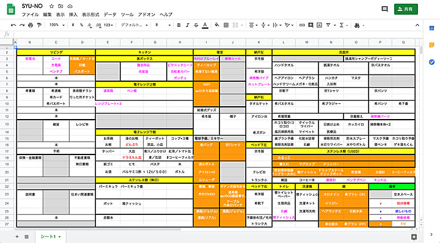Click the insert link icon
This screenshot has width=440, height=243.
pyautogui.click(x=302, y=25)
